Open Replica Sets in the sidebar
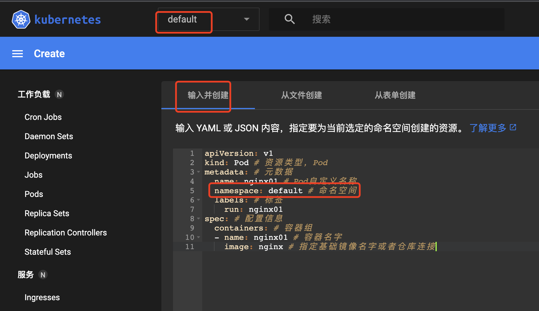The image size is (539, 311). [x=47, y=214]
